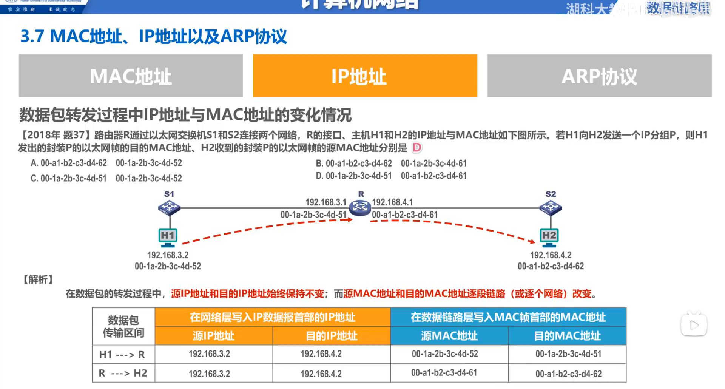Click the "源MAC地址" column header
725x389 pixels.
[449, 336]
